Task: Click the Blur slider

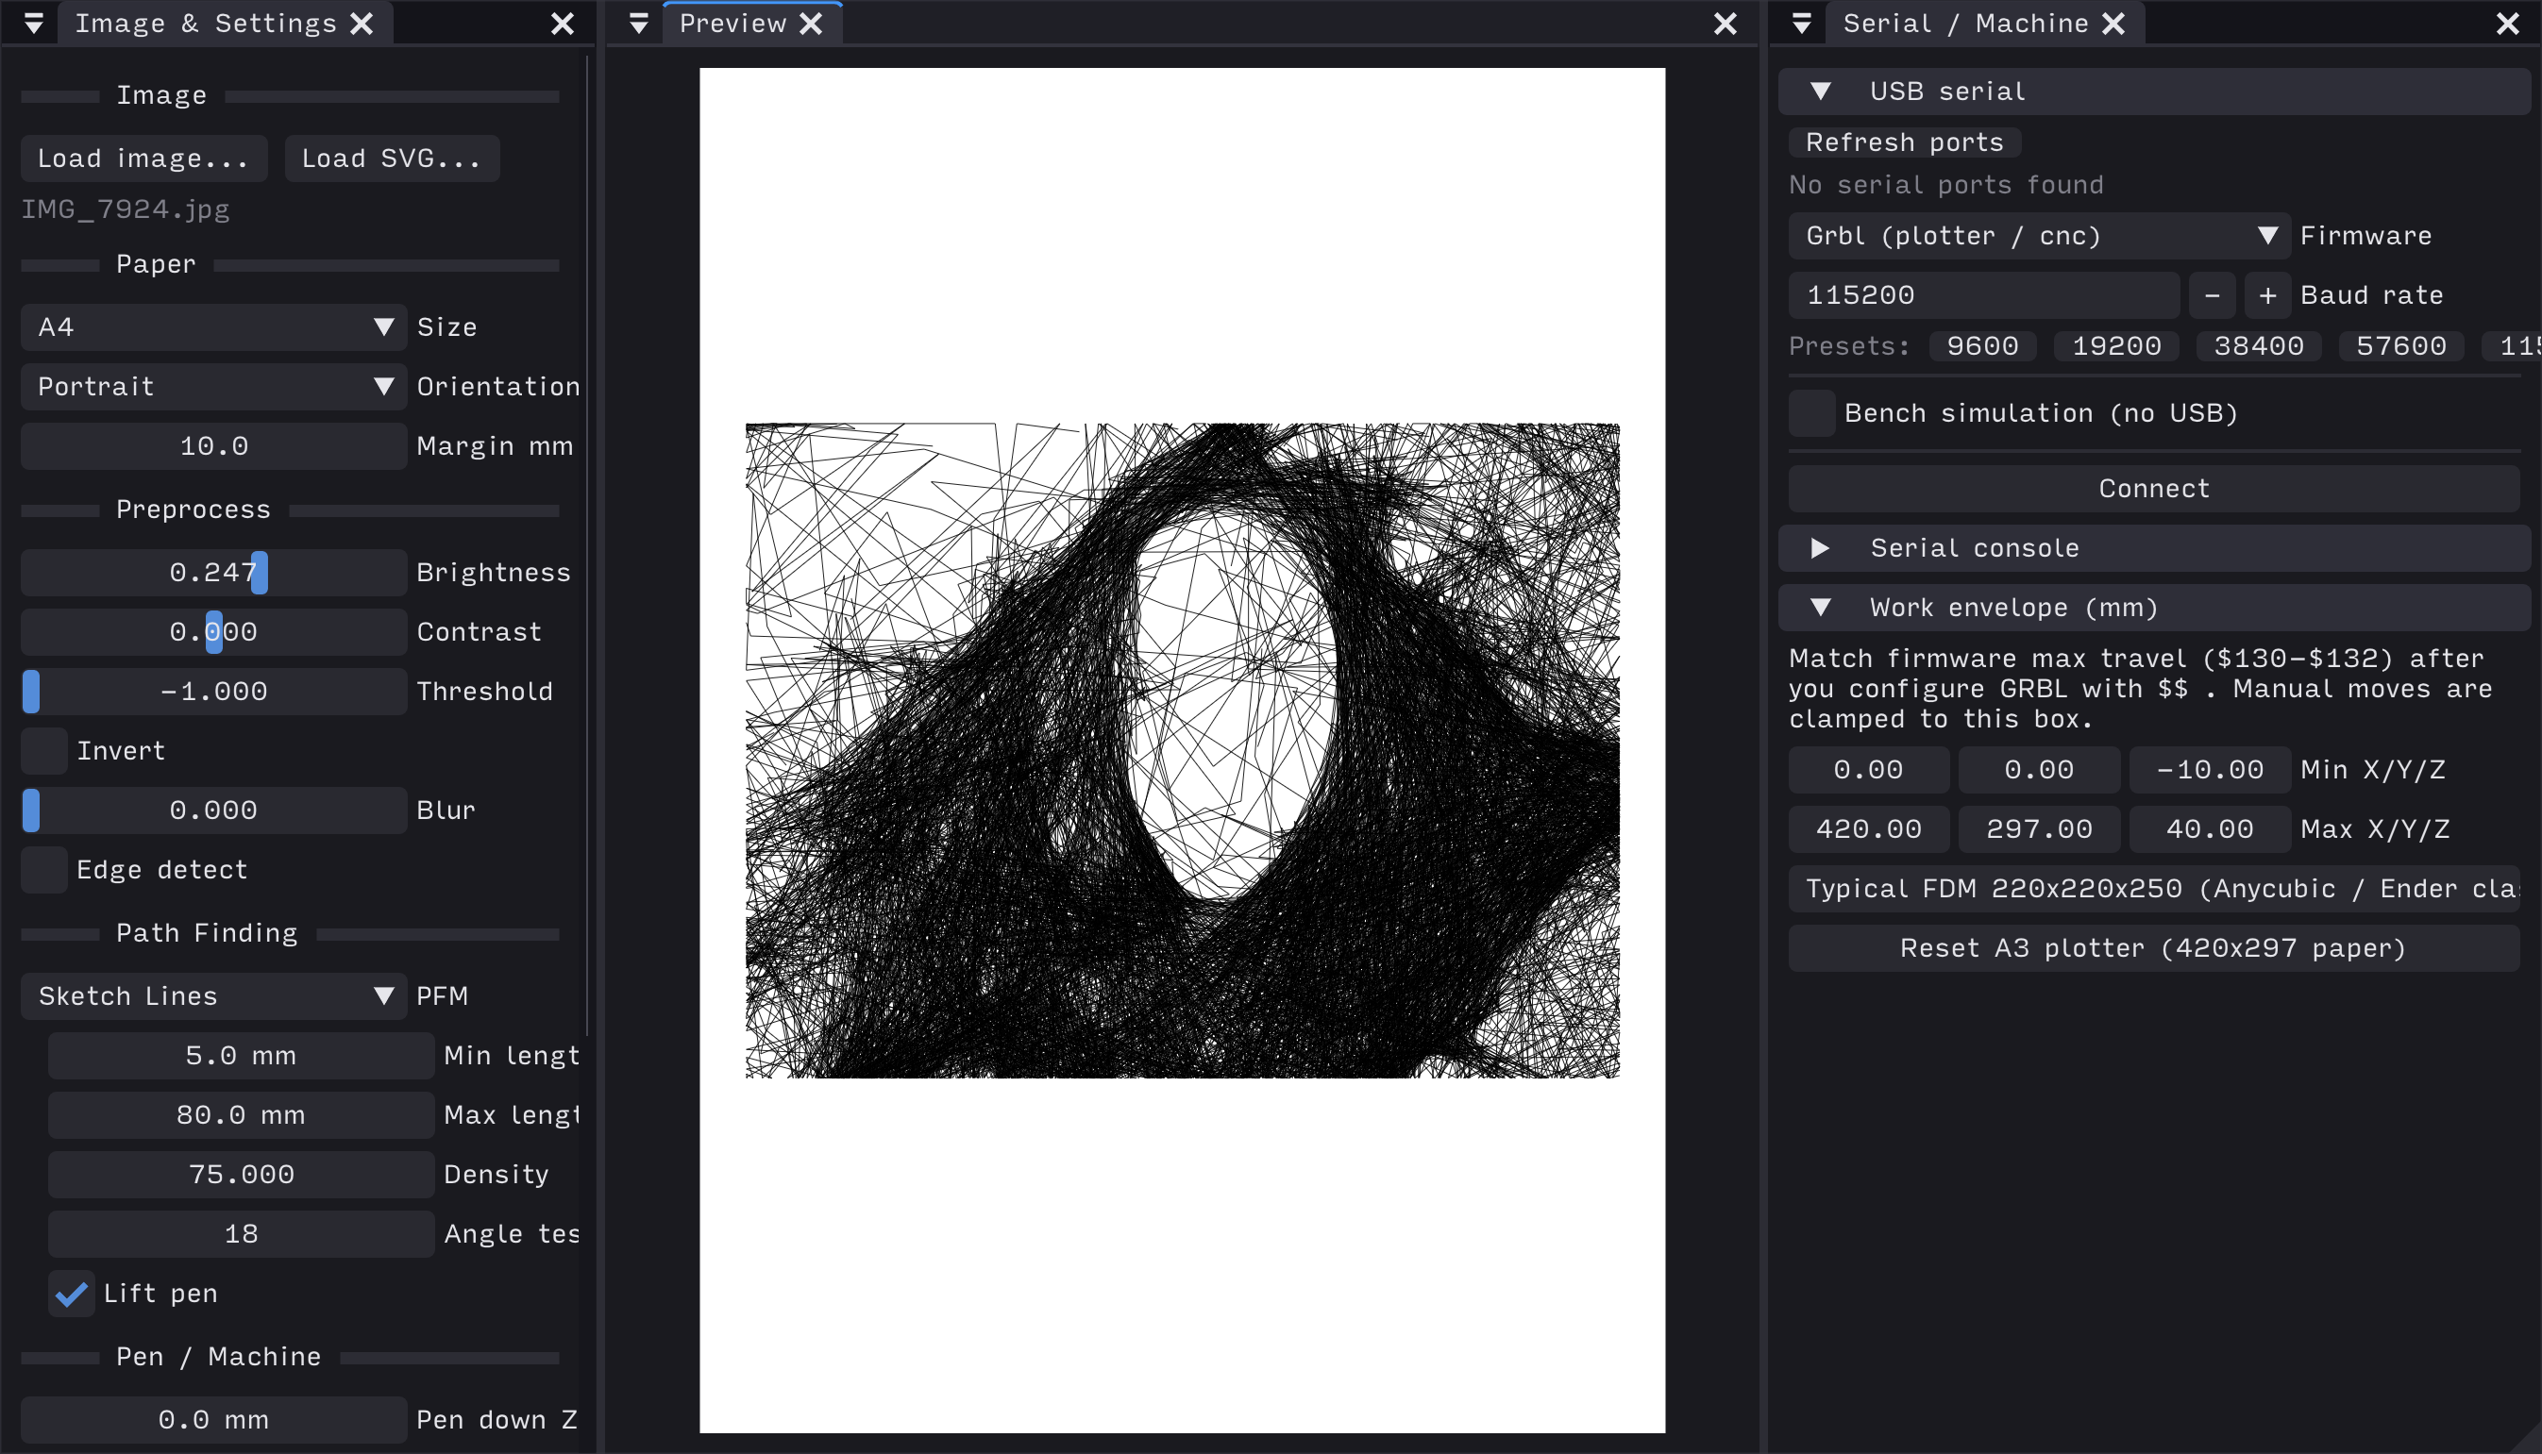Action: pos(213,810)
